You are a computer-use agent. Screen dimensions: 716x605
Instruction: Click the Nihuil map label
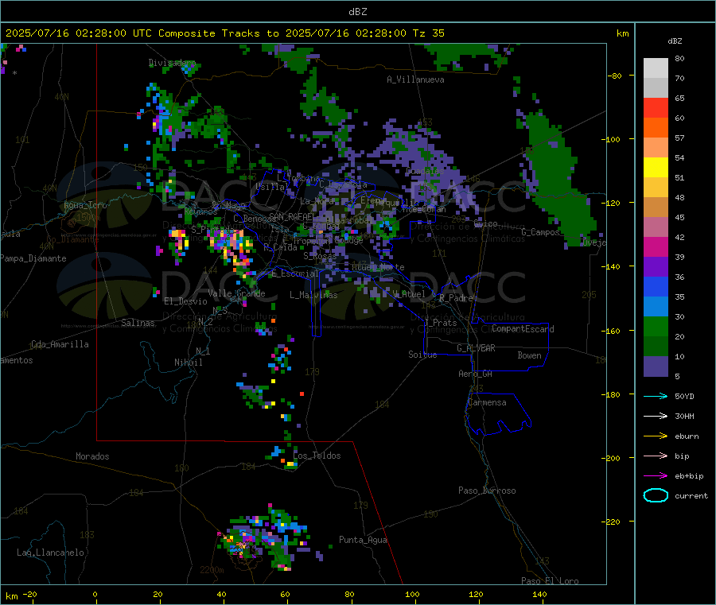[188, 363]
